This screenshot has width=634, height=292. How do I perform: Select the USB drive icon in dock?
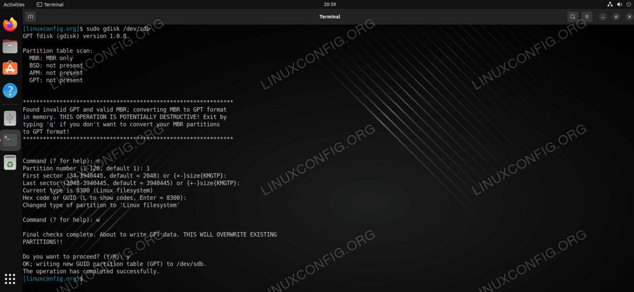tap(10, 118)
